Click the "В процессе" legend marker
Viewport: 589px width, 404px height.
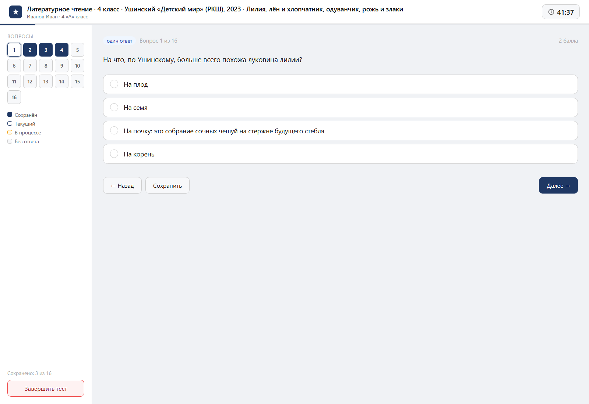click(x=10, y=132)
